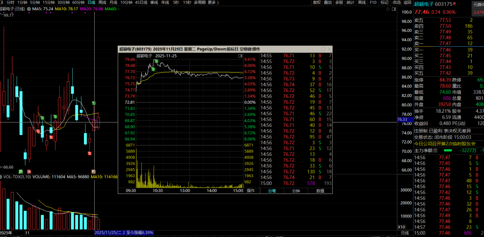The width and height of the screenshot is (484, 237).
Task: Select the 15分钟 chart period
Action: [x=49, y=2]
